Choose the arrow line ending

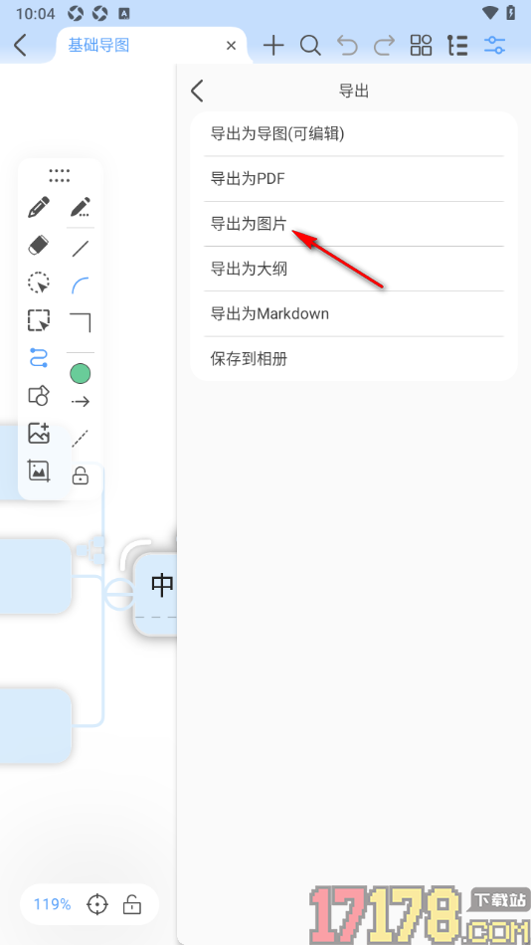[x=81, y=402]
